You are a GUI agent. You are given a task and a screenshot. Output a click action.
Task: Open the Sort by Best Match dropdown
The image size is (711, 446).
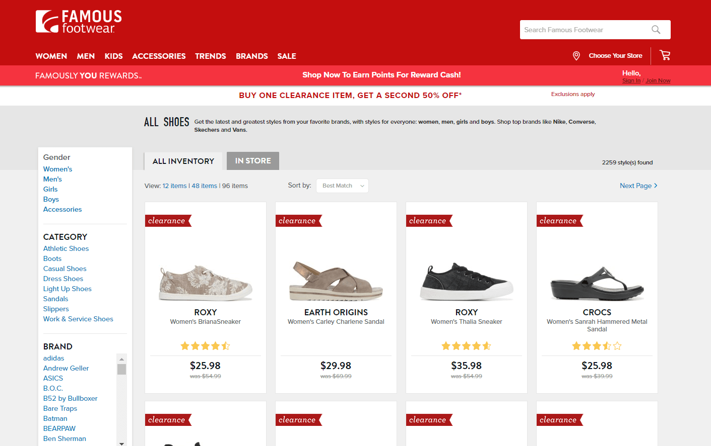tap(342, 186)
